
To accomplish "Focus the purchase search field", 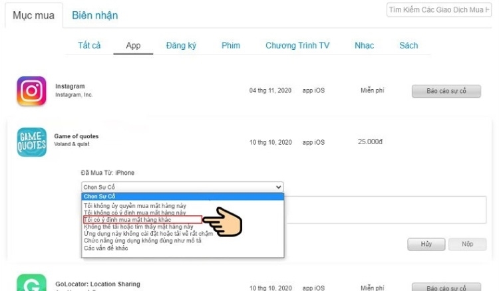I will coord(439,10).
